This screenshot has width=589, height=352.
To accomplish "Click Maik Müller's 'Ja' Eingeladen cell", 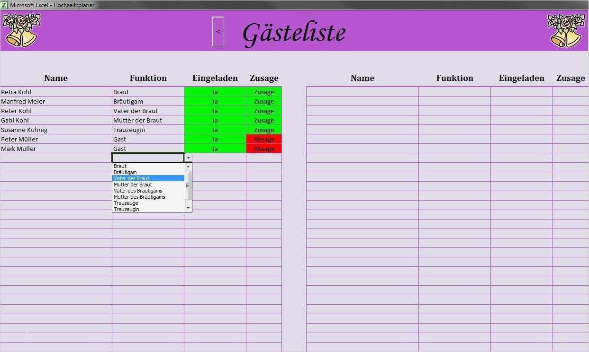I will click(x=215, y=149).
